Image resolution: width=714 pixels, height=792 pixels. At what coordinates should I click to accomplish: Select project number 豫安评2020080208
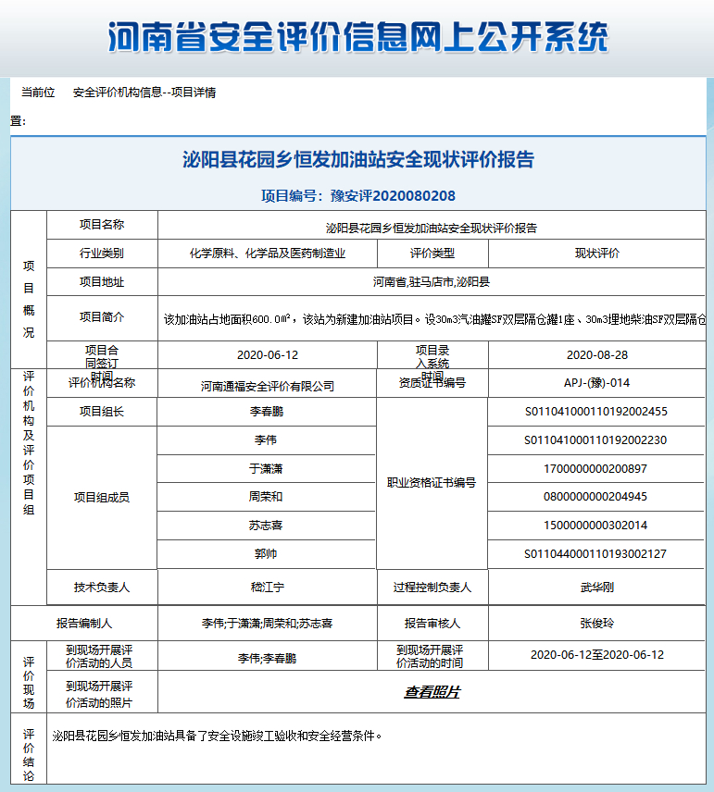(393, 196)
